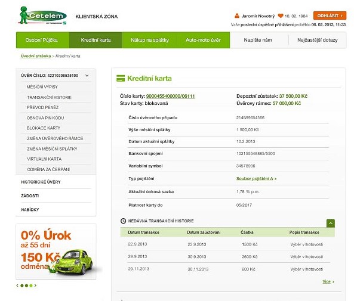Open Transakční historie in sidebar
Viewport: 354px width, 301px height.
tap(49, 97)
